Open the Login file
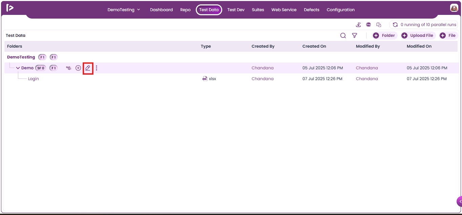The width and height of the screenshot is (462, 215). [34, 79]
